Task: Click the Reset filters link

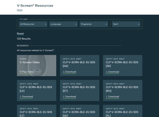Action: click(20, 34)
